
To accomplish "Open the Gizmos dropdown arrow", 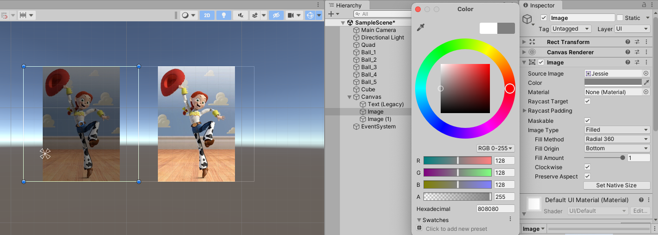I will [319, 15].
